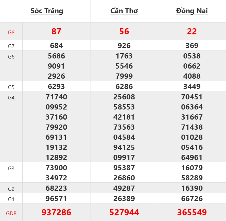Image resolution: width=226 pixels, height=221 pixels.
Task: Click the G1 number 96571
Action: 56,199
